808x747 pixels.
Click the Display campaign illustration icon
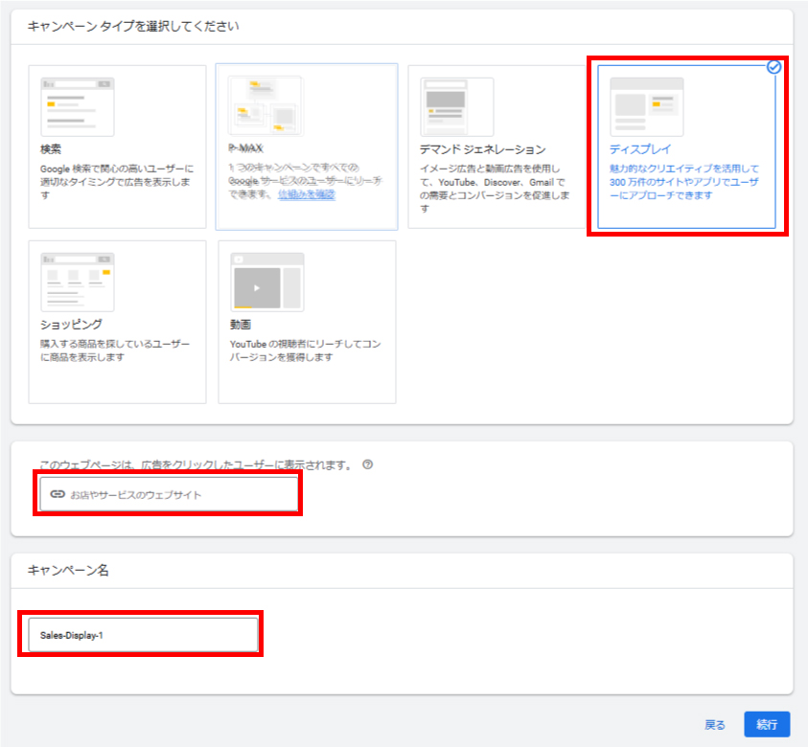point(647,107)
